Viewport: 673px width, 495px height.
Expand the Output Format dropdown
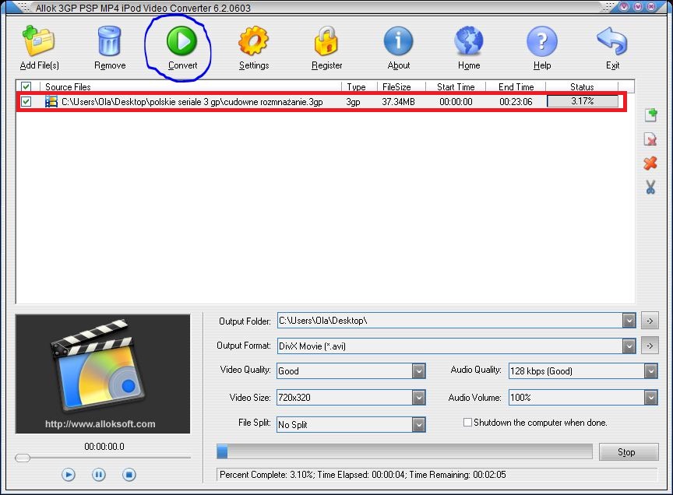pyautogui.click(x=629, y=346)
